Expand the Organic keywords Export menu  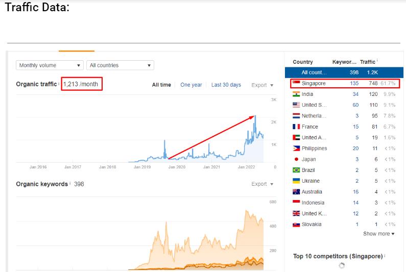pos(262,184)
